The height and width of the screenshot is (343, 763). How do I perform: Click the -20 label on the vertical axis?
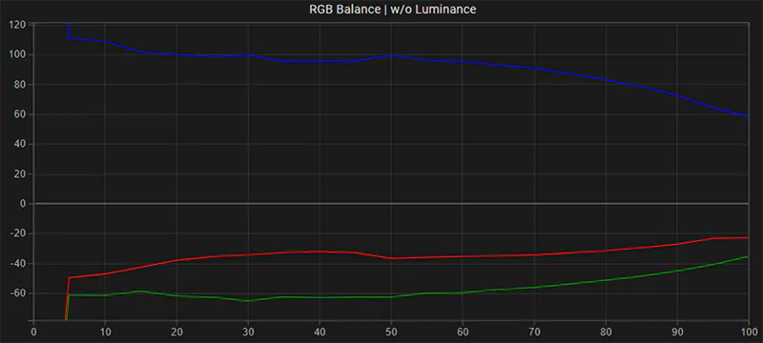[x=17, y=234]
